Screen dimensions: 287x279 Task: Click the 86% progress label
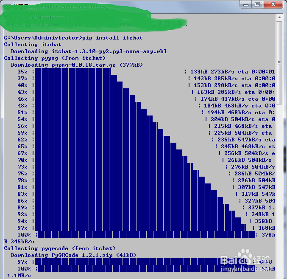[22, 201]
